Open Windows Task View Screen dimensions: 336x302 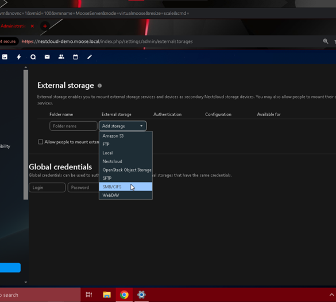pos(88,295)
